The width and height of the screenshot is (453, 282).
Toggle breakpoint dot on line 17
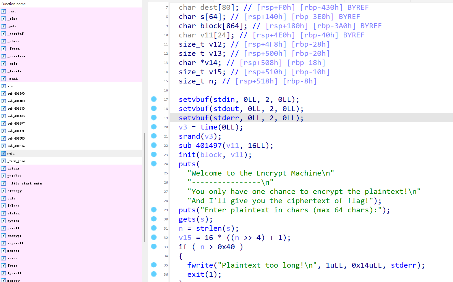pos(154,99)
